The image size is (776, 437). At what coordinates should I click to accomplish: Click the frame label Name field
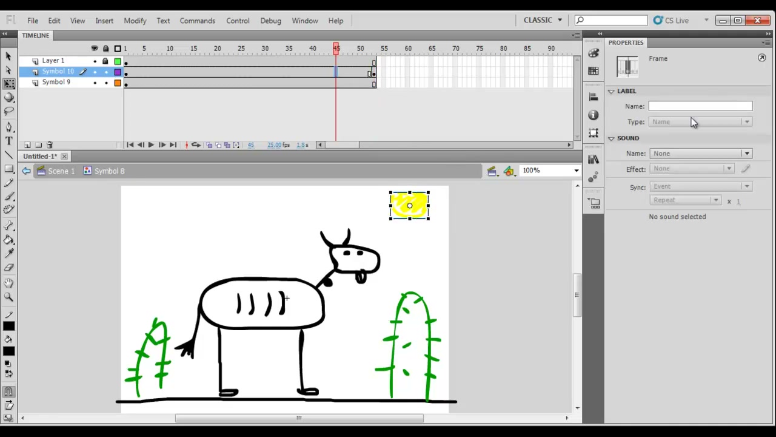pyautogui.click(x=700, y=106)
